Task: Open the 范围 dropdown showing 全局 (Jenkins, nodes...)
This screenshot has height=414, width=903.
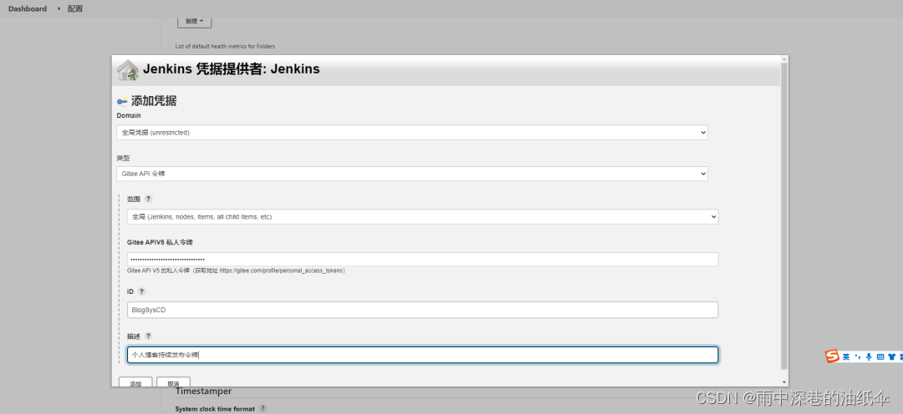Action: tap(423, 217)
